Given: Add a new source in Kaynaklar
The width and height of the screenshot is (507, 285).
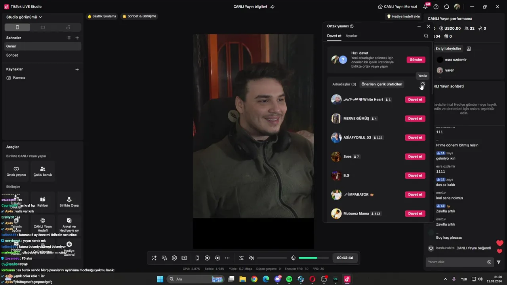Looking at the screenshot, I should point(77,69).
